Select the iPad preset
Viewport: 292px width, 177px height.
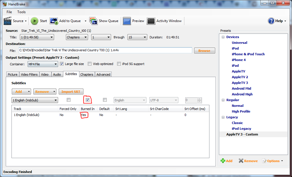click(x=235, y=66)
